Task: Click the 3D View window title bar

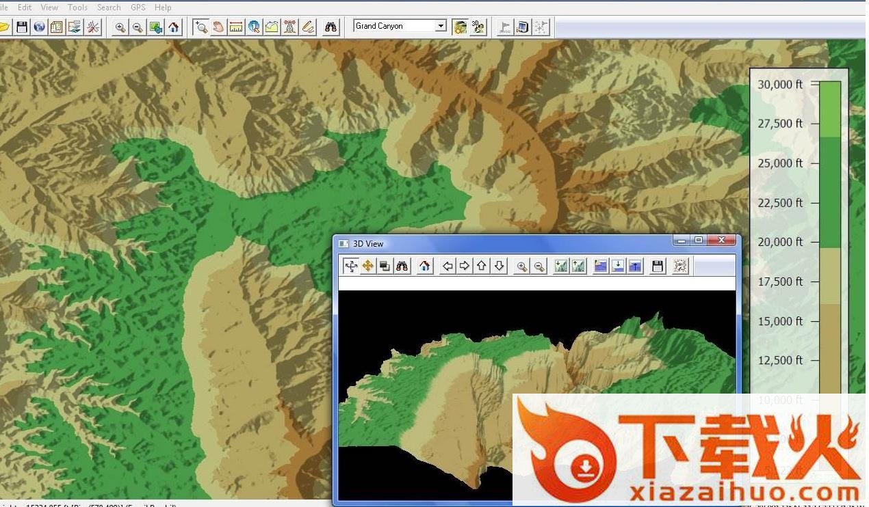Action: click(537, 243)
